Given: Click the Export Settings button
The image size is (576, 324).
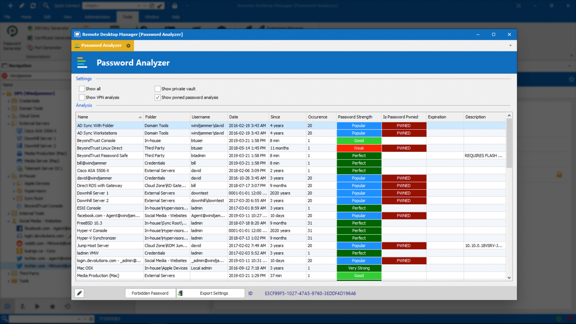Looking at the screenshot, I should click(x=214, y=293).
